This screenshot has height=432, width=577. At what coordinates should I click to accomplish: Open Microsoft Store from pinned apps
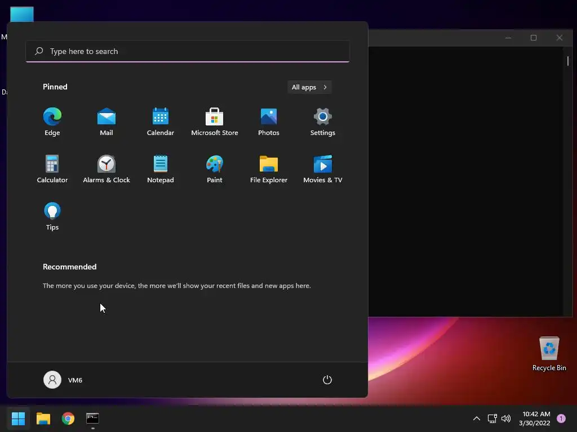215,122
